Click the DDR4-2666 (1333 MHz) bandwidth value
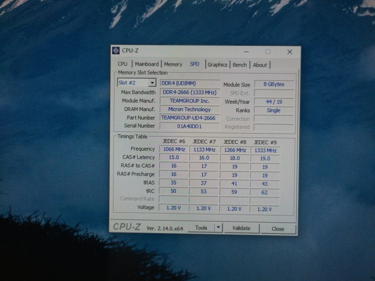This screenshot has width=375, height=281. [x=190, y=92]
